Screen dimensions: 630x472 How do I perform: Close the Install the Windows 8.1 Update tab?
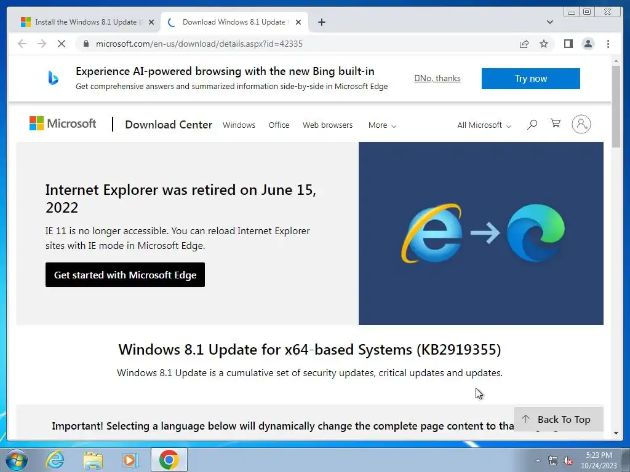point(151,22)
